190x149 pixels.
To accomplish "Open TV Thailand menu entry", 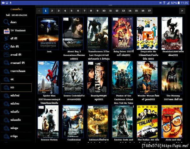I will (x=16, y=30).
